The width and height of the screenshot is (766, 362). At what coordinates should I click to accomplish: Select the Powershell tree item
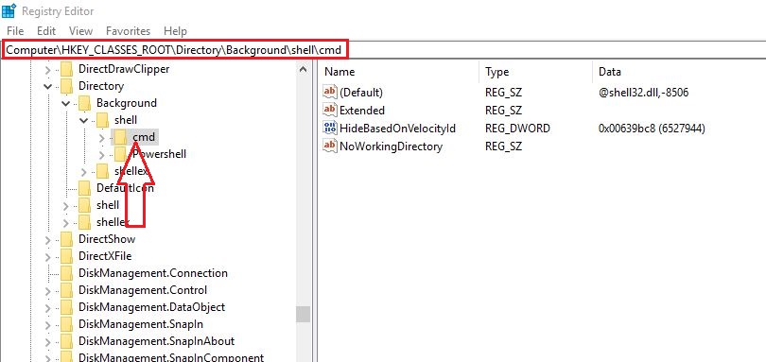tap(159, 154)
